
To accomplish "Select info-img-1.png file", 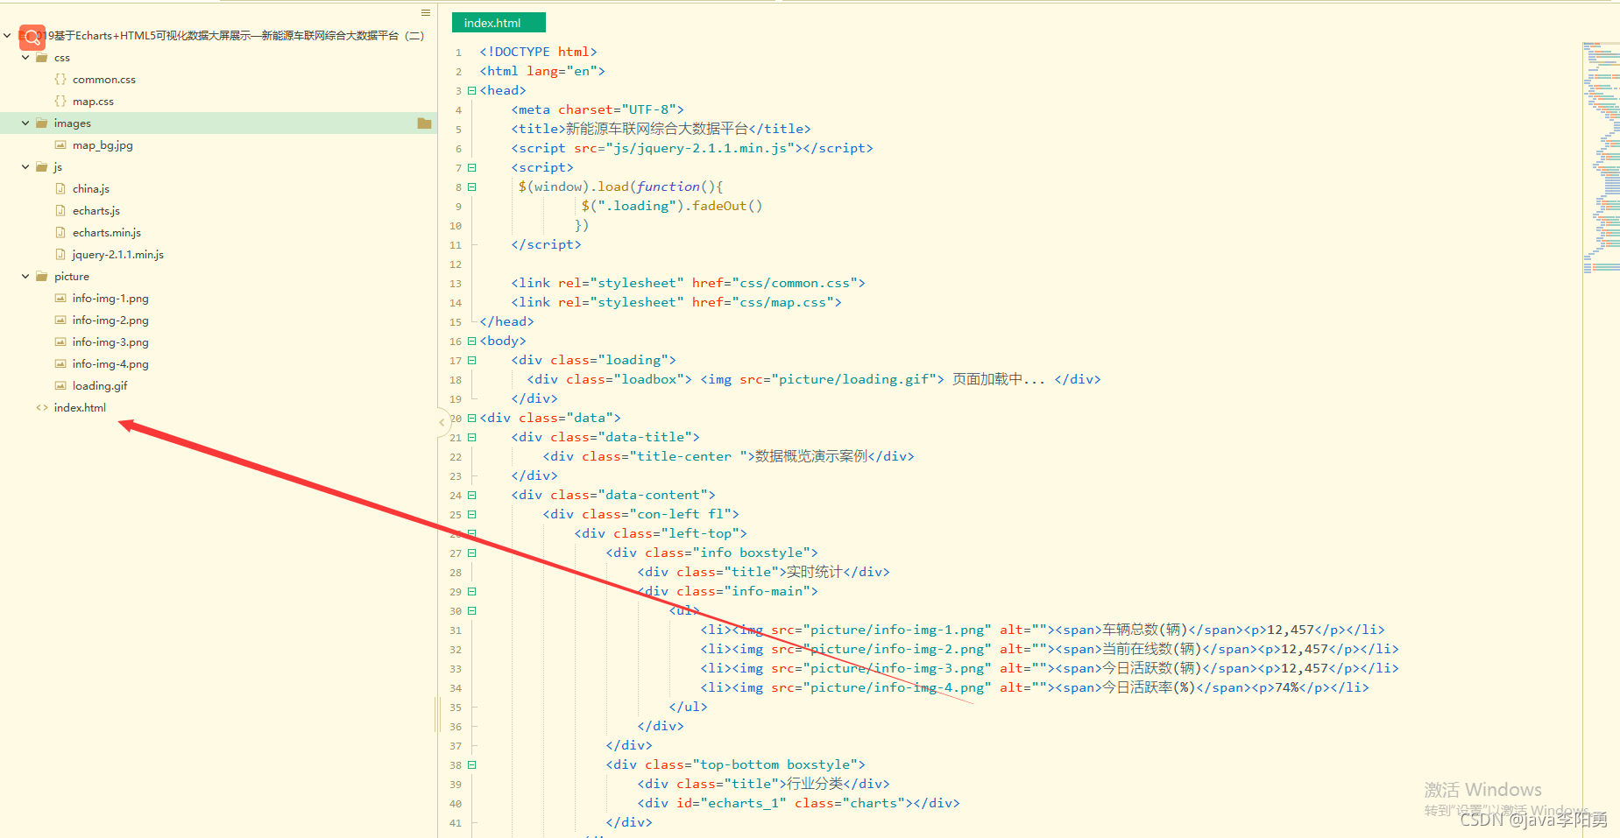I will [x=110, y=299].
